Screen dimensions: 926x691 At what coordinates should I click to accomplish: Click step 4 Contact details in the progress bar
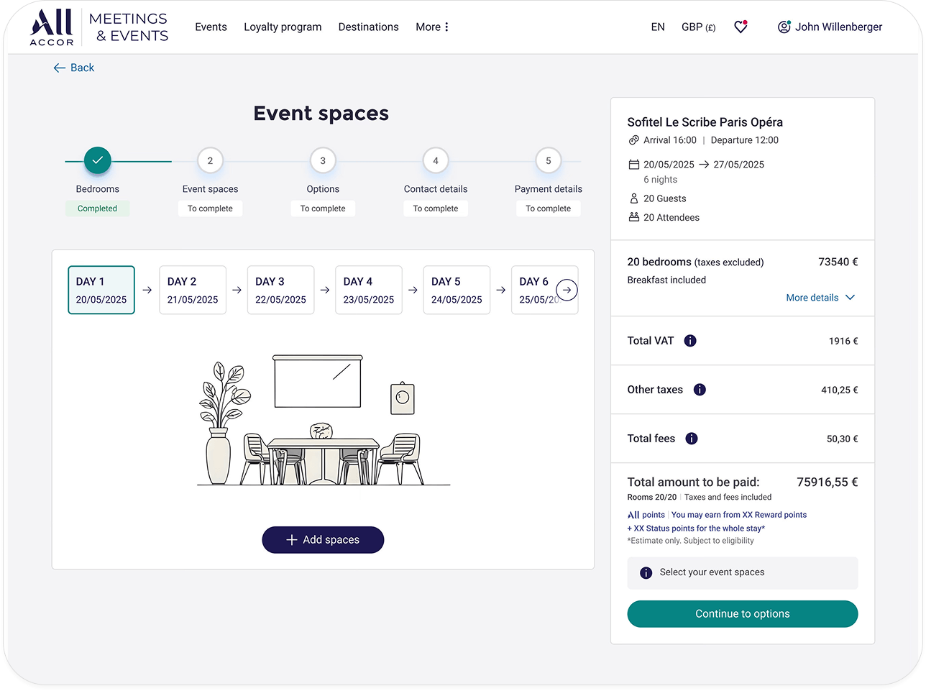pos(435,160)
